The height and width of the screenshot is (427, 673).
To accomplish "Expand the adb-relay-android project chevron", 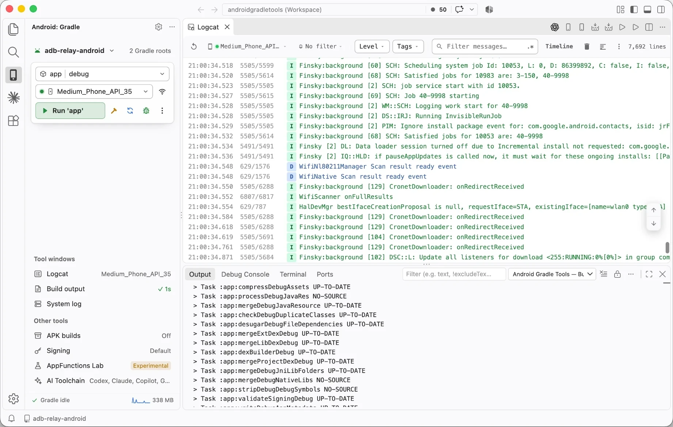I will [112, 51].
